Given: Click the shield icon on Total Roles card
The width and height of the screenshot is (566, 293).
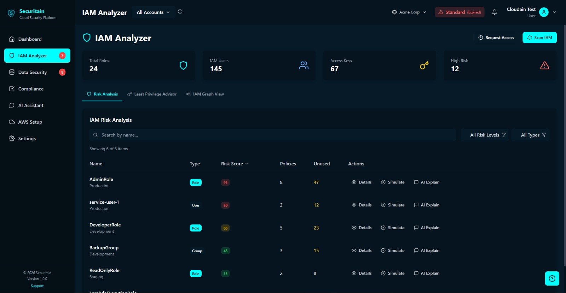Looking at the screenshot, I should [183, 65].
